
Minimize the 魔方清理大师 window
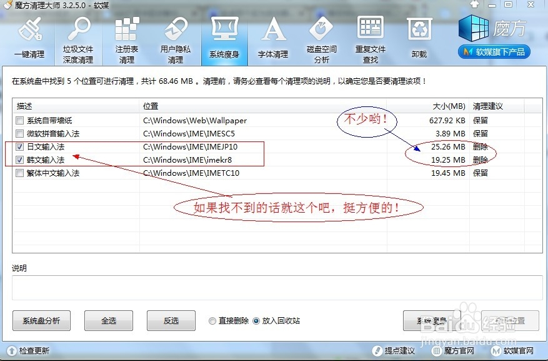pos(492,4)
